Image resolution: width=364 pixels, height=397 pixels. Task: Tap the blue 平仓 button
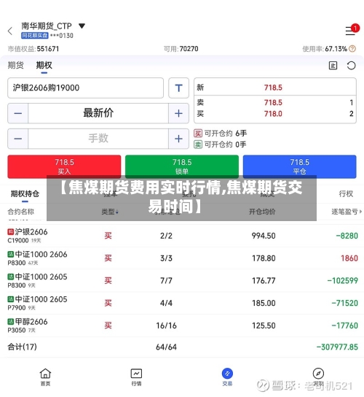click(300, 166)
